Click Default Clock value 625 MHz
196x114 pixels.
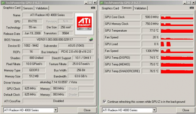tap(30, 95)
